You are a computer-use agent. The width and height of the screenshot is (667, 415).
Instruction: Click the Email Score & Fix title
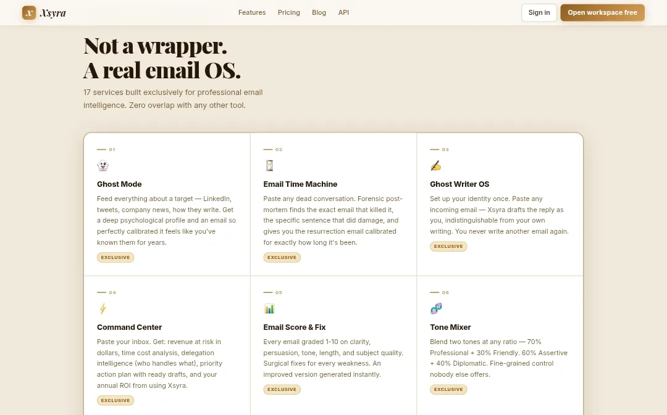[295, 327]
